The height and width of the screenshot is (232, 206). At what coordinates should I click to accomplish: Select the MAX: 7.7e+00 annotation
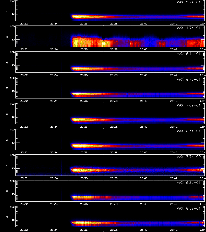click(188, 157)
